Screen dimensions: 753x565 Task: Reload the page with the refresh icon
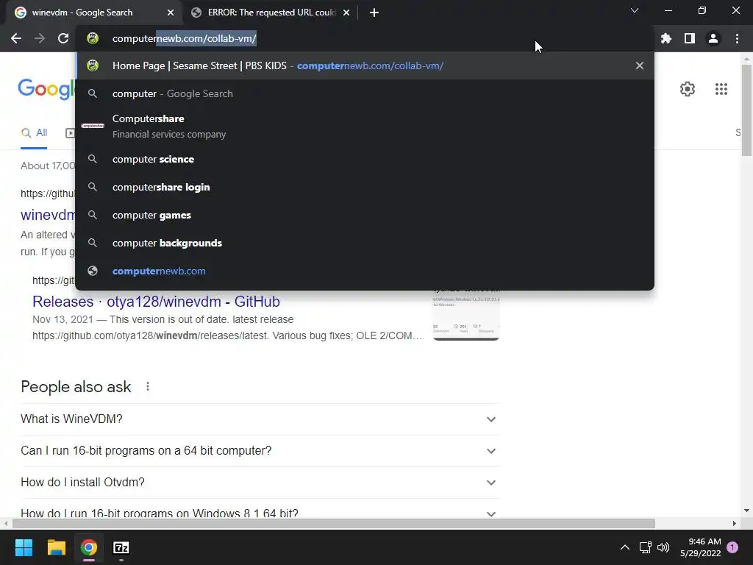click(63, 38)
